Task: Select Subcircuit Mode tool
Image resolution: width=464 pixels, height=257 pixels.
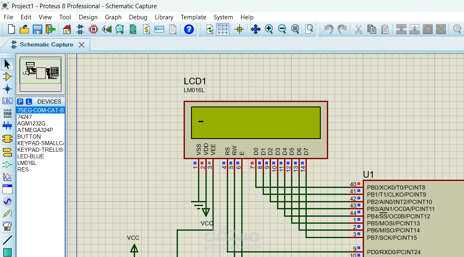Action: pyautogui.click(x=7, y=139)
